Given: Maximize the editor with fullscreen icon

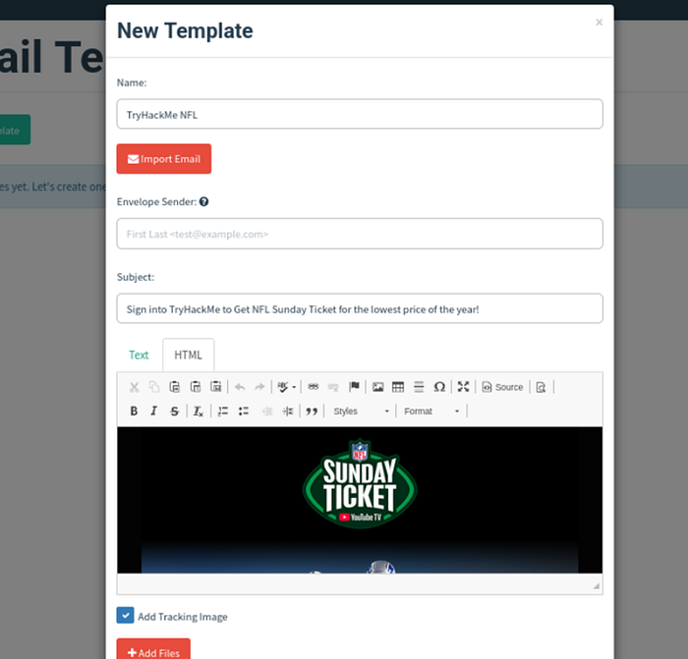Looking at the screenshot, I should coord(463,387).
